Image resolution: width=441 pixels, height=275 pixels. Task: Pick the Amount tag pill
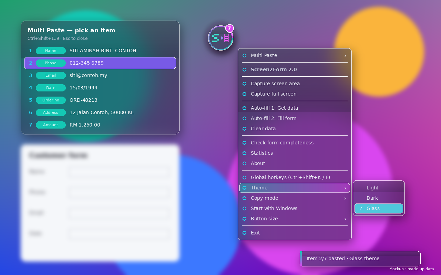pos(51,125)
